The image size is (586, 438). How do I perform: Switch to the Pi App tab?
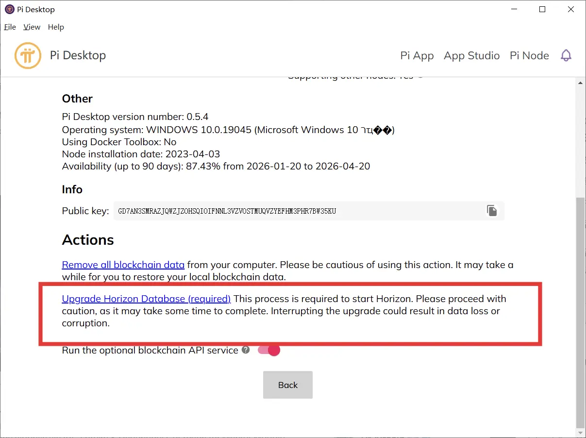click(417, 56)
